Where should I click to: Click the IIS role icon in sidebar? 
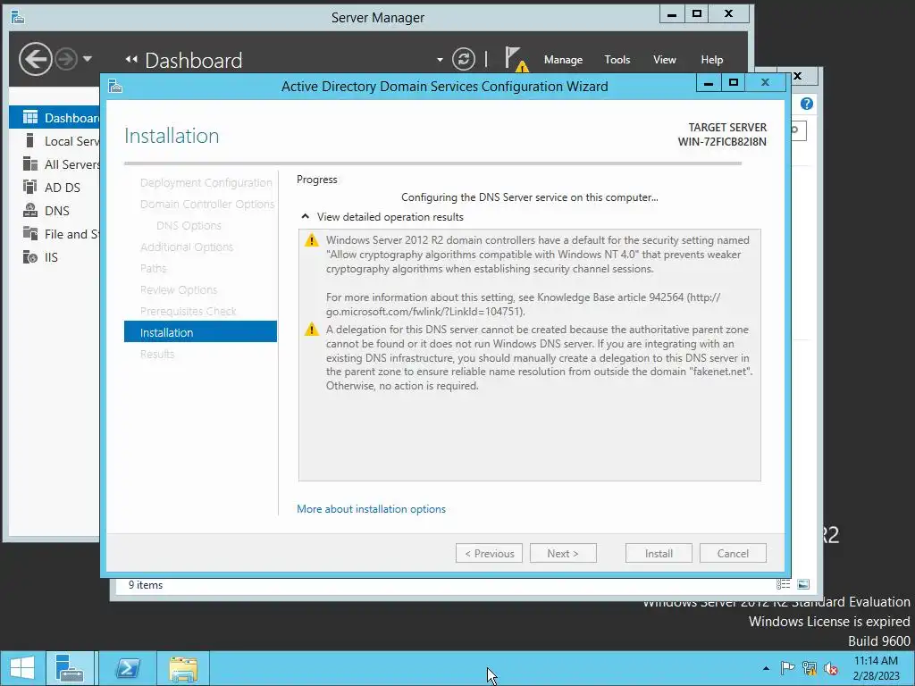(x=29, y=256)
